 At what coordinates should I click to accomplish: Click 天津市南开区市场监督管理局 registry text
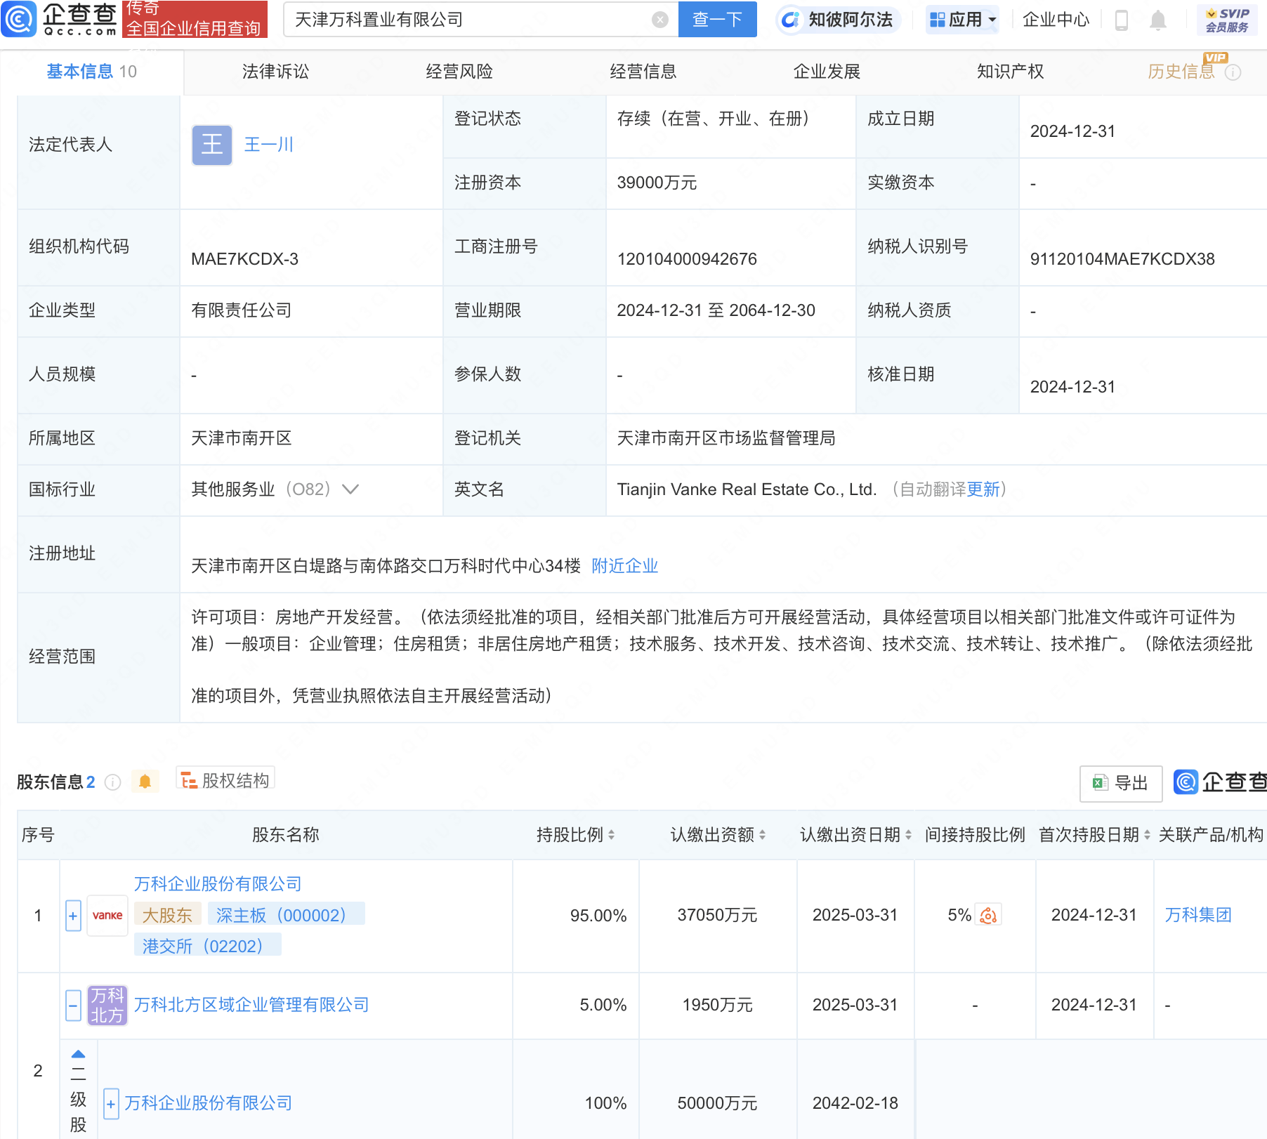pos(726,438)
